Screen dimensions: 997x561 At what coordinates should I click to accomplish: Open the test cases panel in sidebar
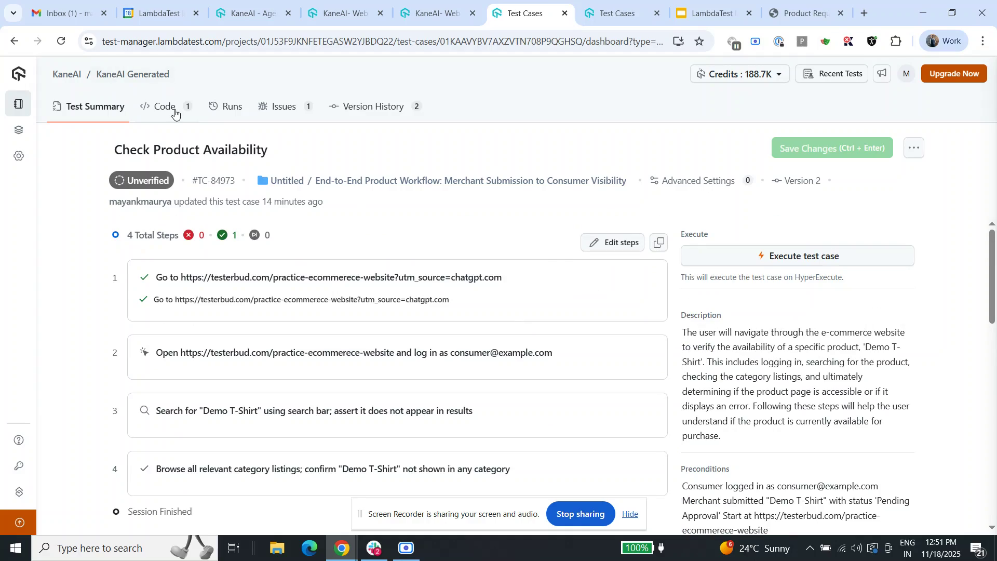coord(19,104)
